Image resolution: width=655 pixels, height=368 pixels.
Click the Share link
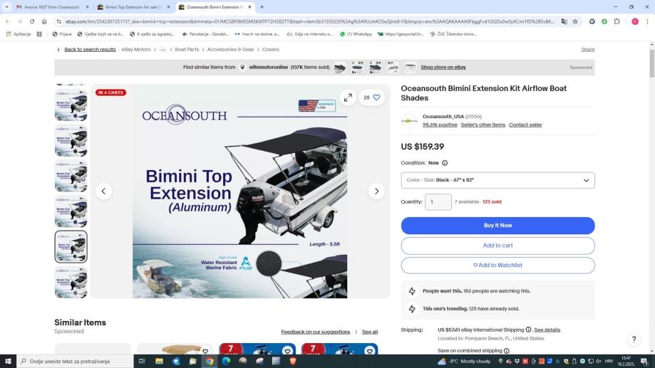coord(588,50)
